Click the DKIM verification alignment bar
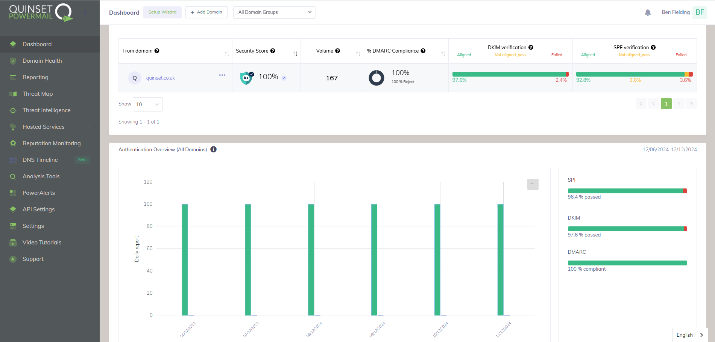Image resolution: width=715 pixels, height=342 pixels. (510, 74)
